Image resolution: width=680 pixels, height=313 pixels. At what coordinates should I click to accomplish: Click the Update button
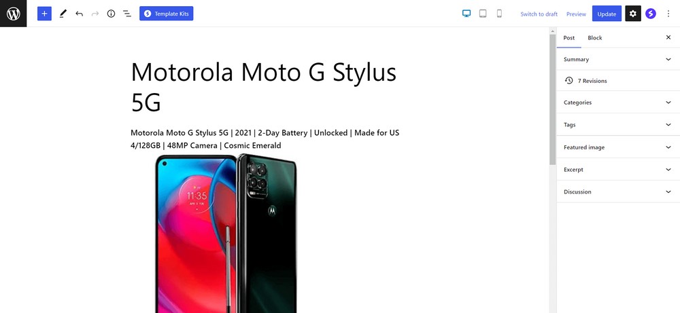[x=607, y=14]
